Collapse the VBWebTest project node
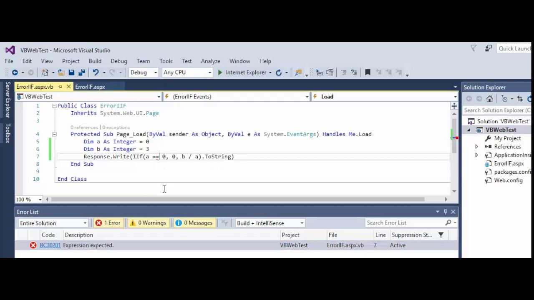 coord(468,130)
